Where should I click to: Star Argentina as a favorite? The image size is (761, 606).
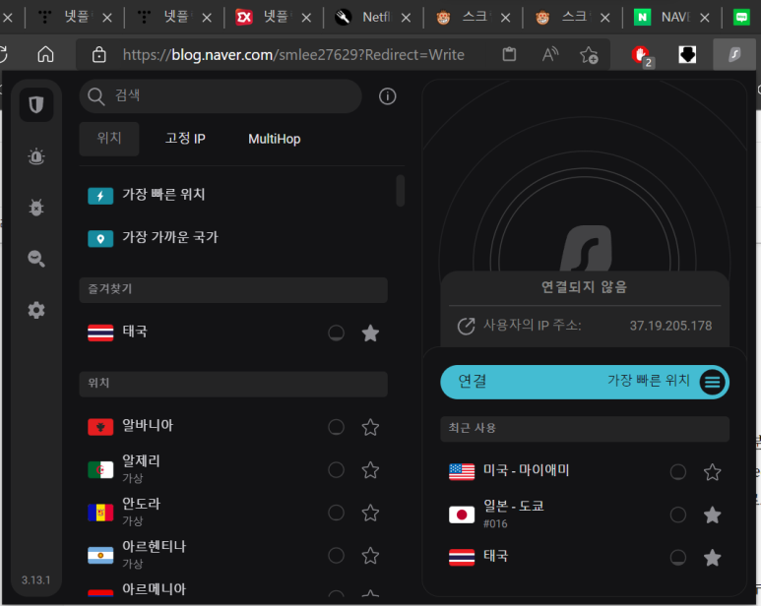(x=370, y=555)
